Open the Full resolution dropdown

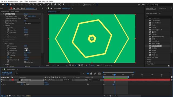[x=62, y=65]
